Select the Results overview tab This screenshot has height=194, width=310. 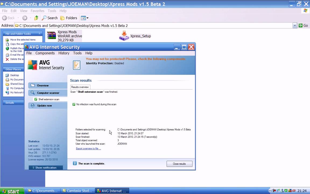pyautogui.click(x=80, y=87)
